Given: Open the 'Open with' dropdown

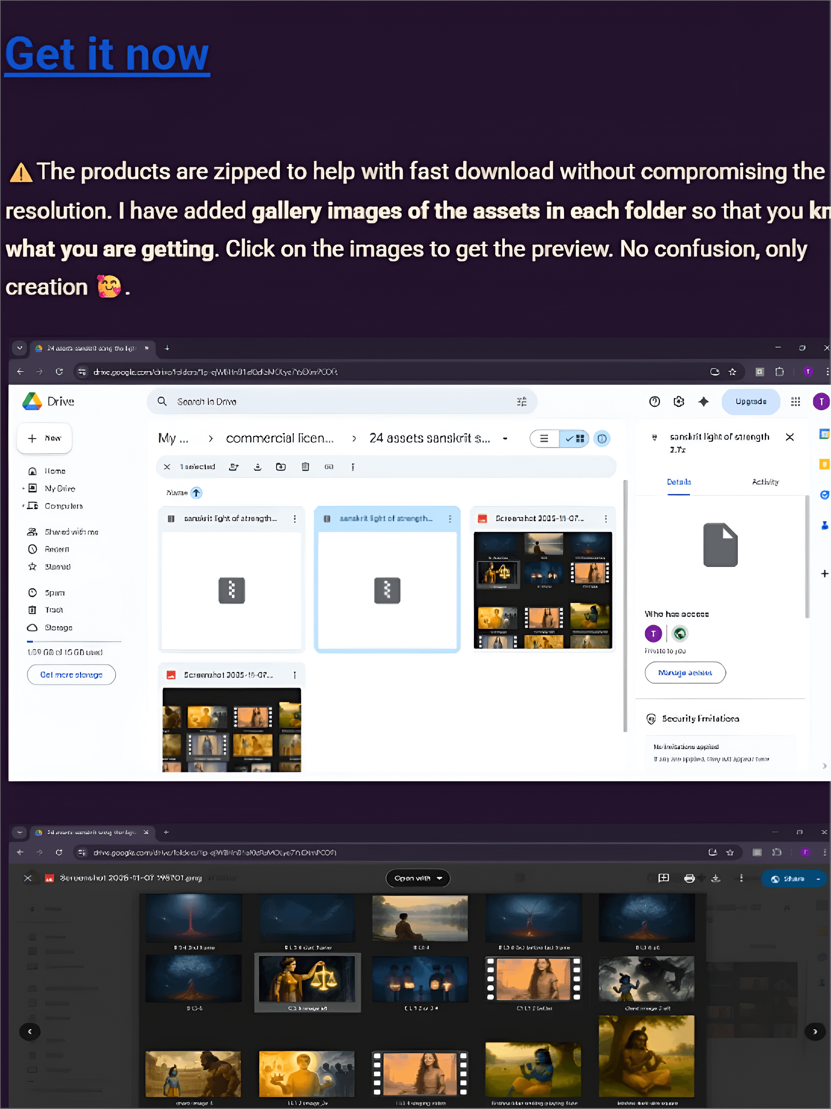Looking at the screenshot, I should pyautogui.click(x=417, y=879).
